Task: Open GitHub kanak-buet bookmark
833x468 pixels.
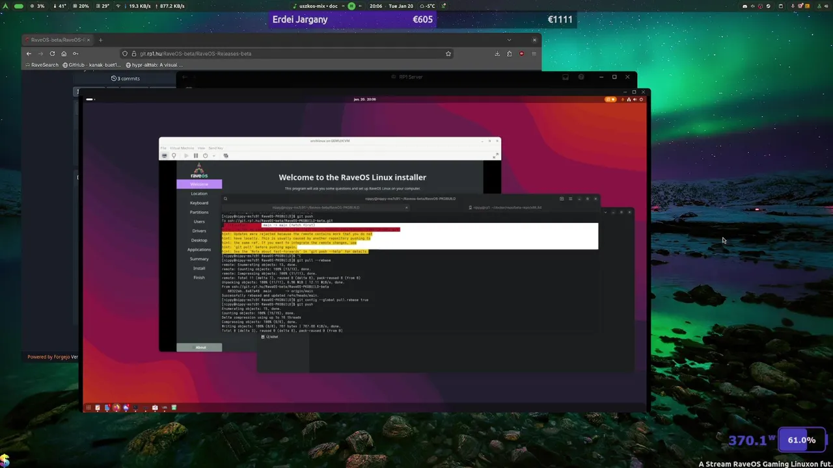Action: point(92,65)
